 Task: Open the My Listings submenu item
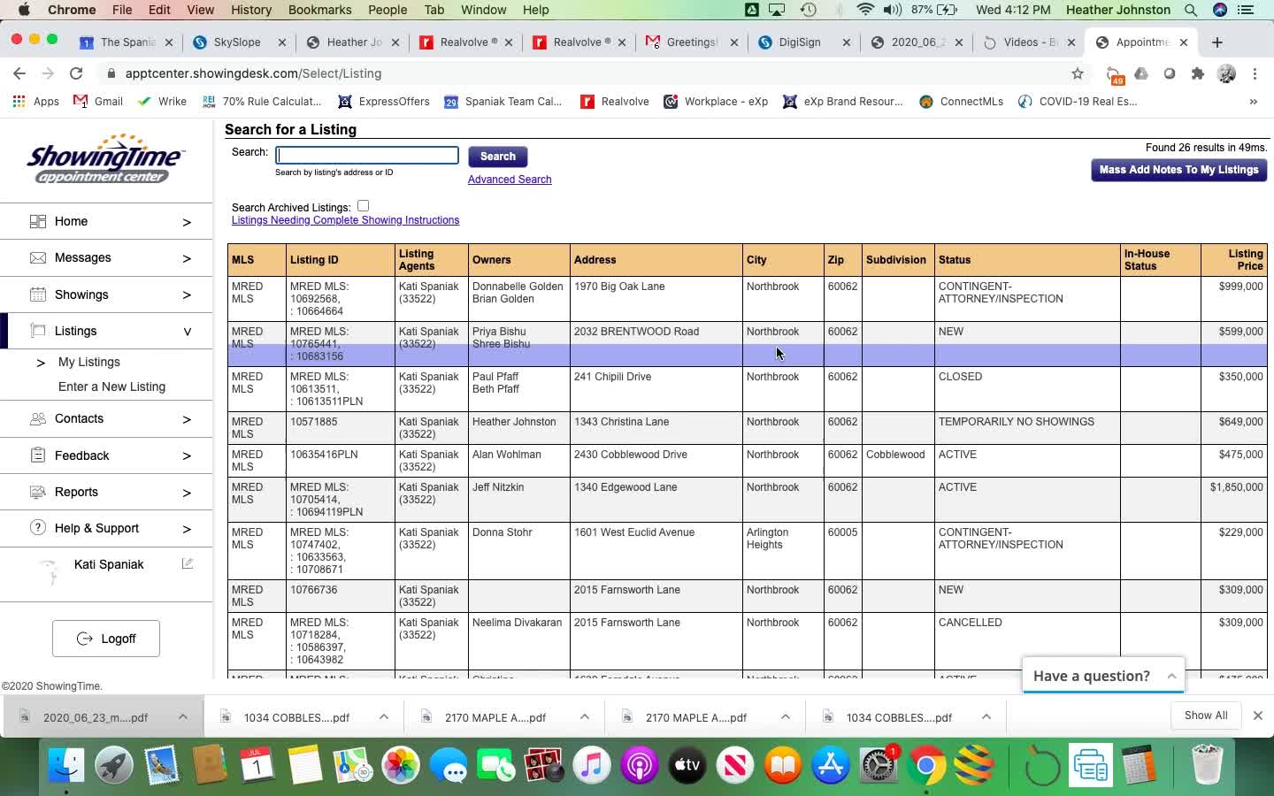(88, 362)
